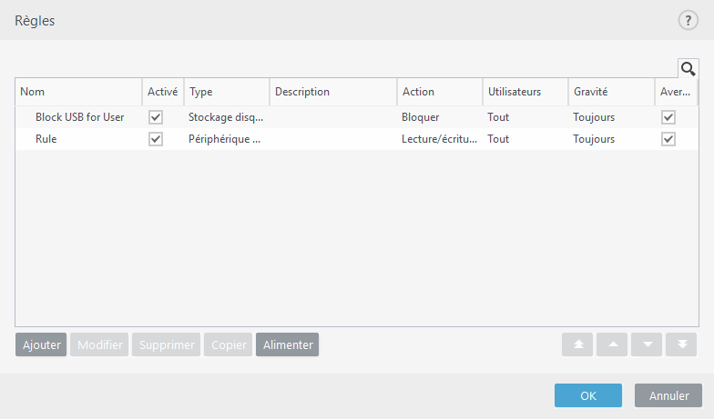Sort by the Utilisateurs column header
Screen dimensions: 714x419
click(x=525, y=92)
